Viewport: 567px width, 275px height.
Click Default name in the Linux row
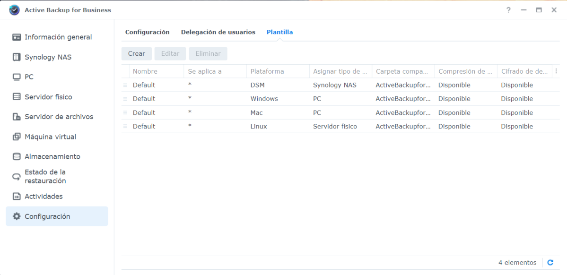(x=144, y=127)
